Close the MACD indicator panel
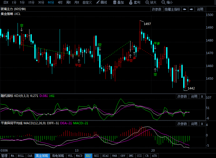 pos(202,124)
